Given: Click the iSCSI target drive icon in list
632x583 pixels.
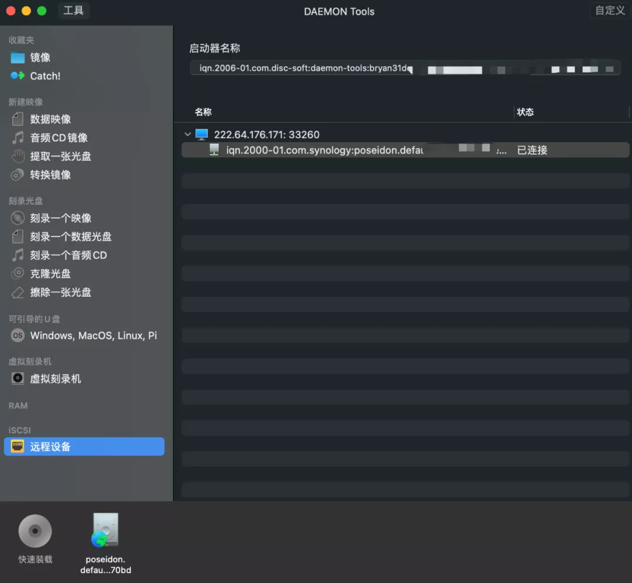Looking at the screenshot, I should [x=214, y=150].
